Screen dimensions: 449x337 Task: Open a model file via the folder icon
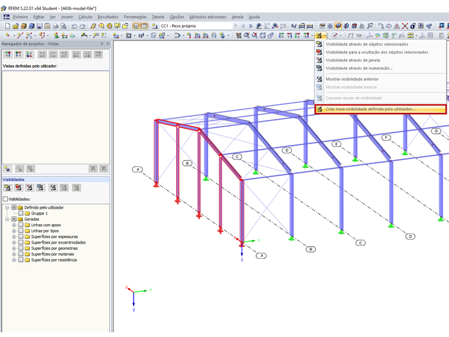(x=15, y=26)
